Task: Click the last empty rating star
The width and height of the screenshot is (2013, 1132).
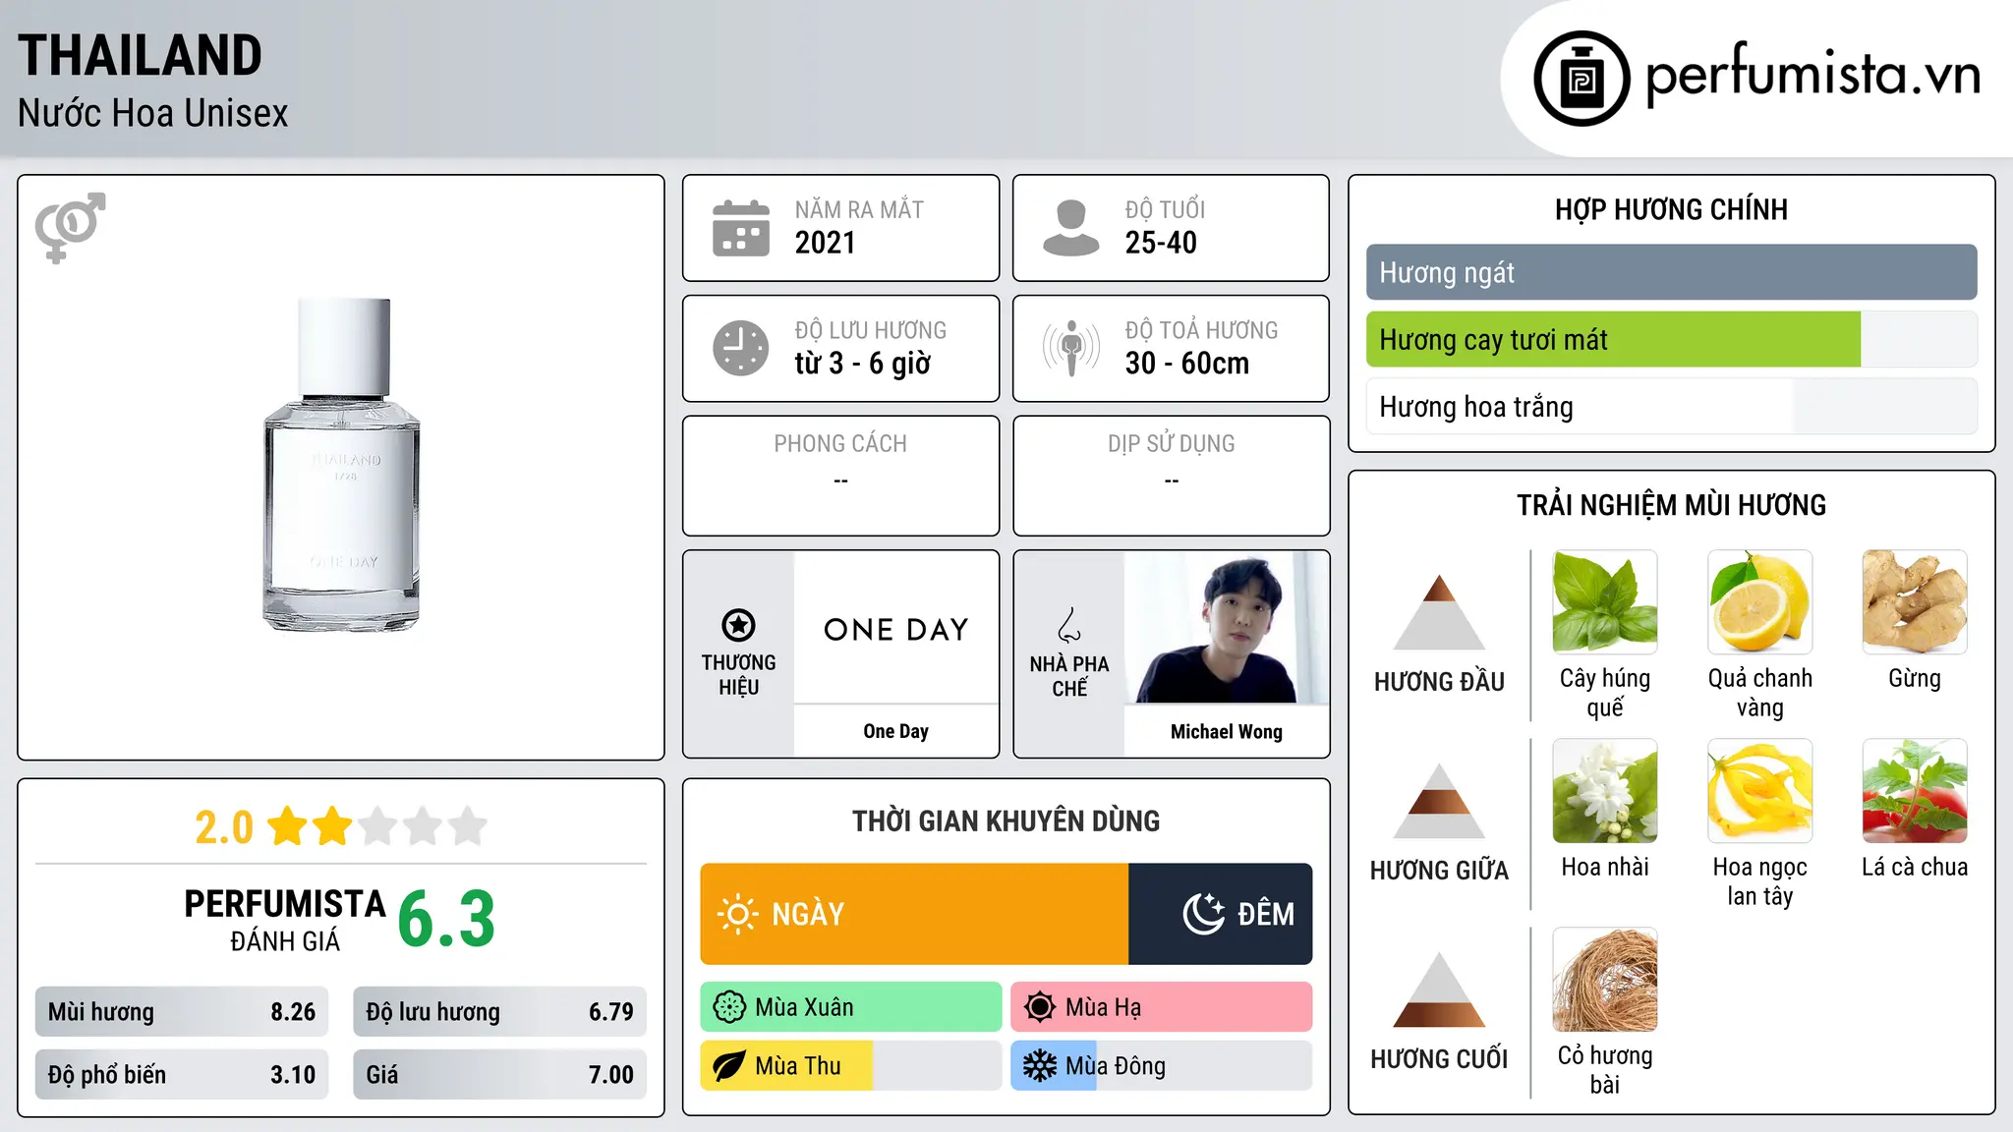Action: tap(468, 826)
